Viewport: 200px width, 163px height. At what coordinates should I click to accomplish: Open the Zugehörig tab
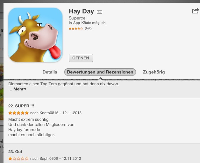(x=154, y=72)
